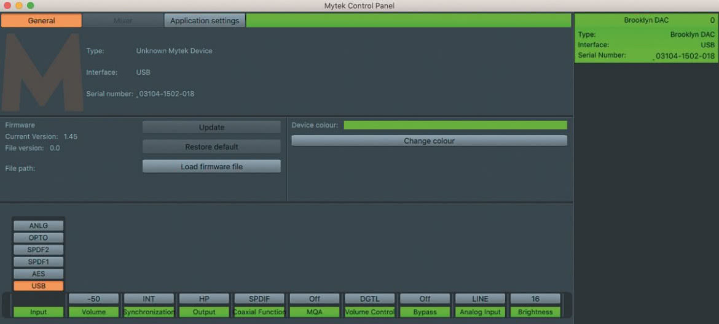The width and height of the screenshot is (719, 324).
Task: Click the green Coaxial Function label
Action: tap(259, 312)
